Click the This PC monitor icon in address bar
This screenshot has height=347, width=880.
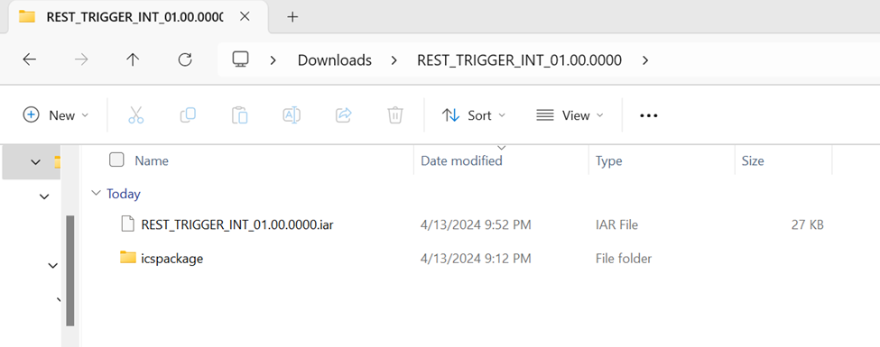(241, 59)
